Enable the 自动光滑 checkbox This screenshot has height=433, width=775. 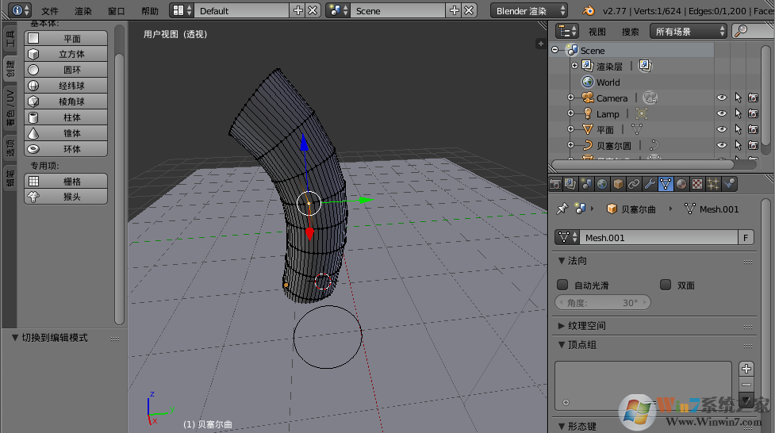[x=562, y=285]
